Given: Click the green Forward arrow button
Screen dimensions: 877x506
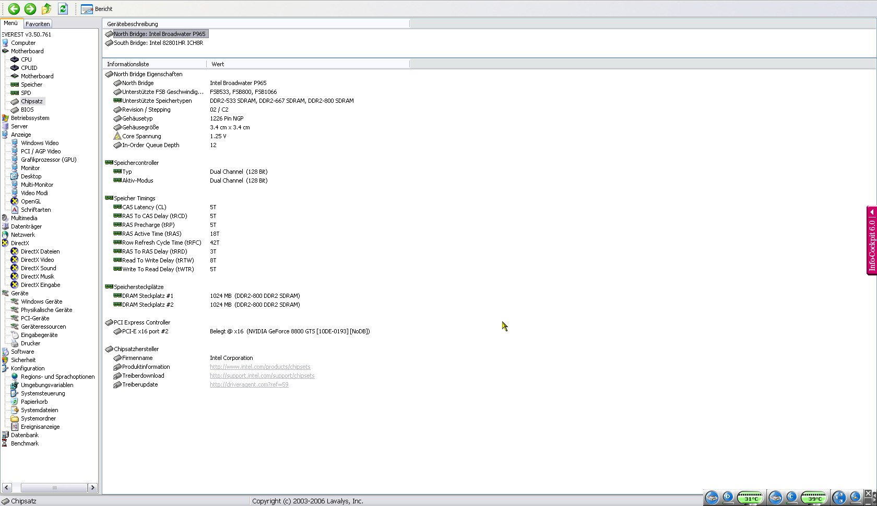Looking at the screenshot, I should point(30,8).
